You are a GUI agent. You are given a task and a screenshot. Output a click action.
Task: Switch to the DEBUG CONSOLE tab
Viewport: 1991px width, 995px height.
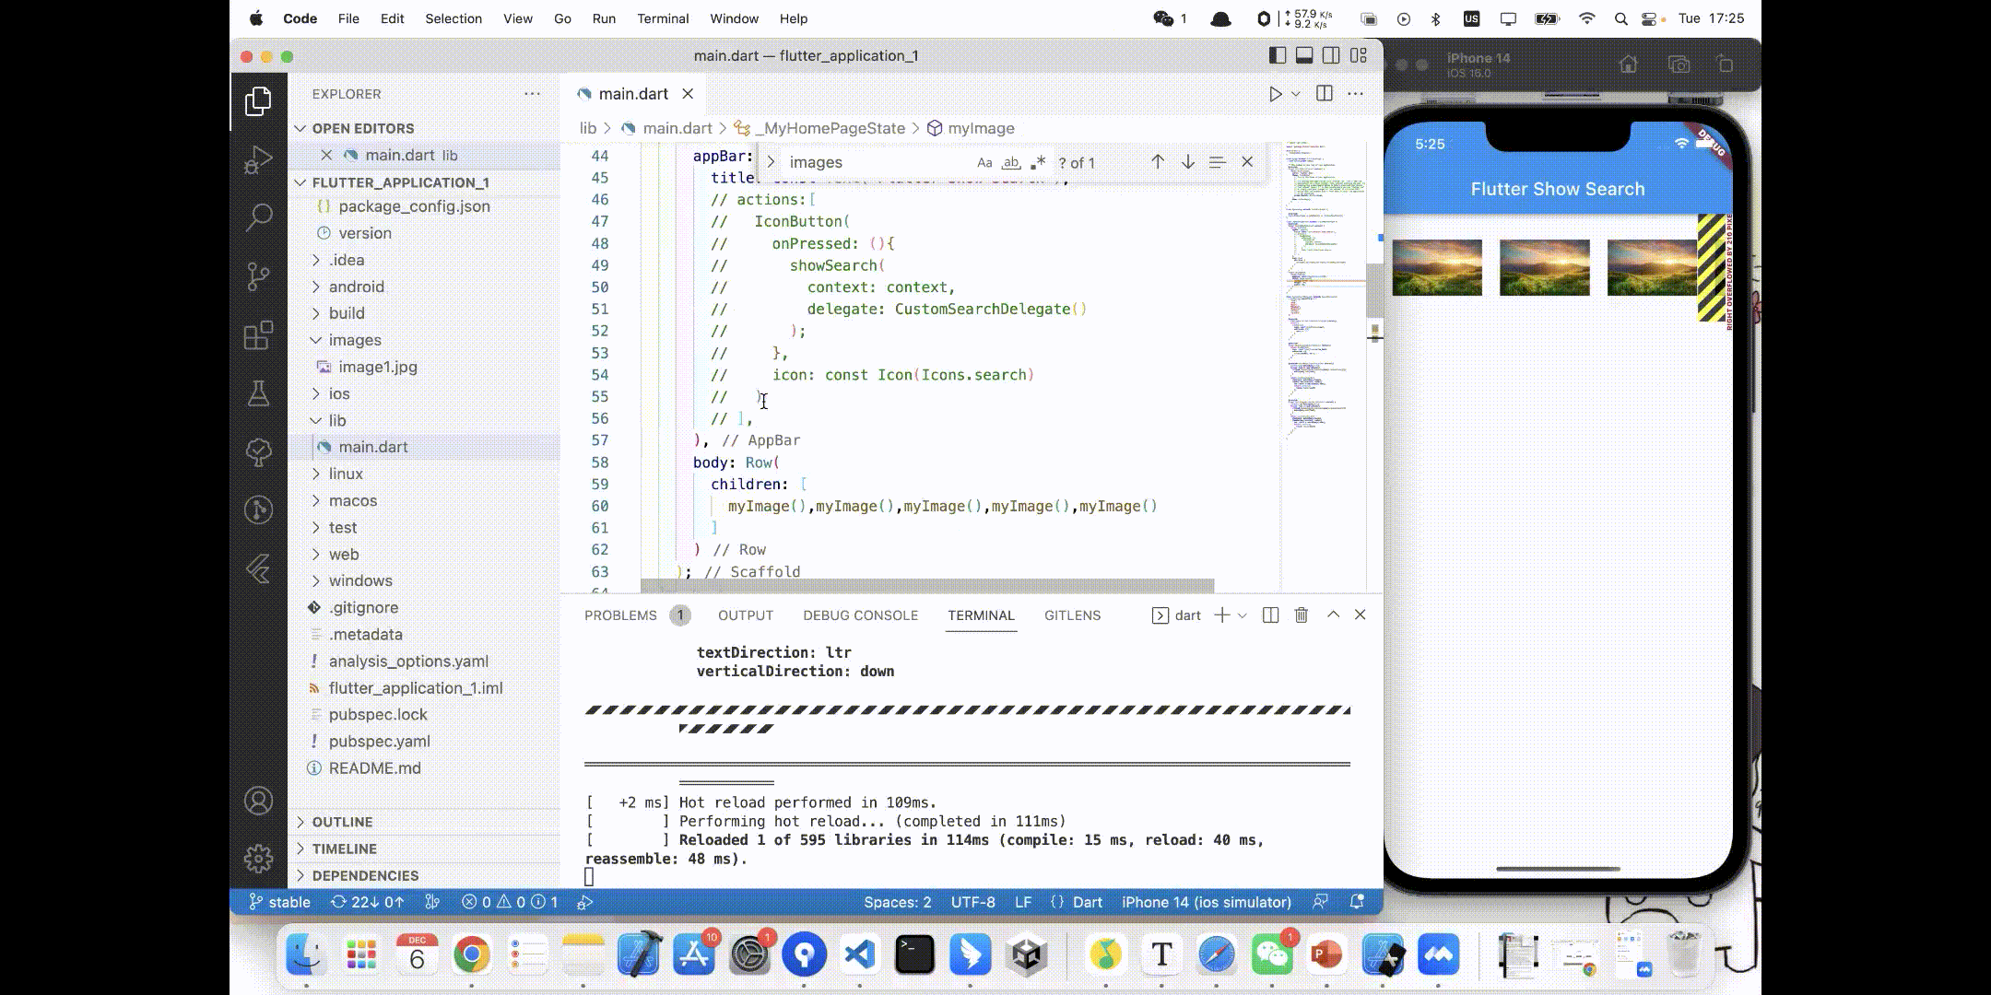pos(860,615)
